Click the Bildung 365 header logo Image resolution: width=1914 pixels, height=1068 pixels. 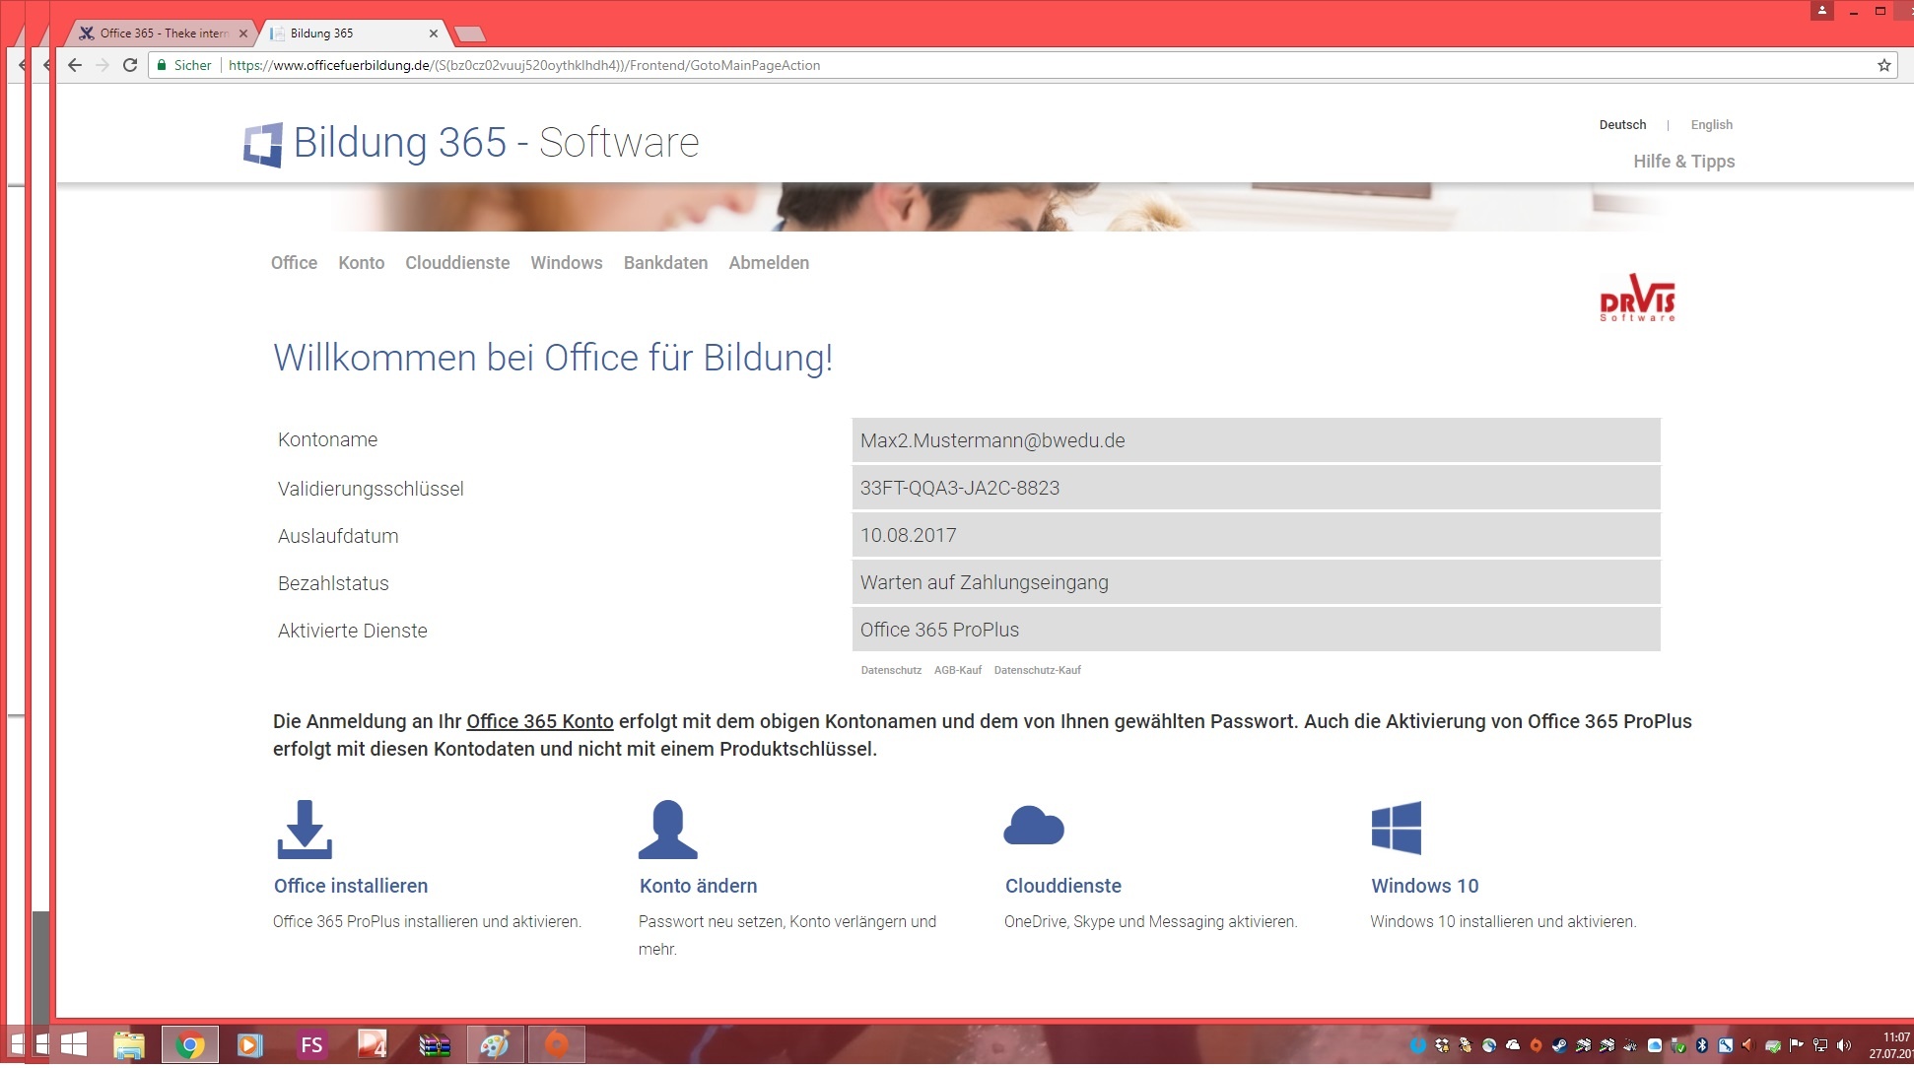pos(263,145)
